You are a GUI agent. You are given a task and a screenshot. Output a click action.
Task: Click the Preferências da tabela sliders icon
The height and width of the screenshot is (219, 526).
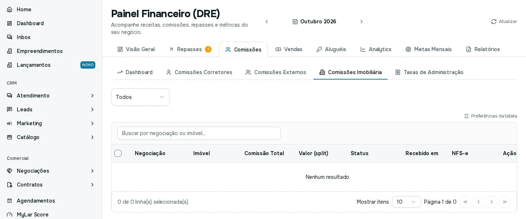click(x=466, y=116)
